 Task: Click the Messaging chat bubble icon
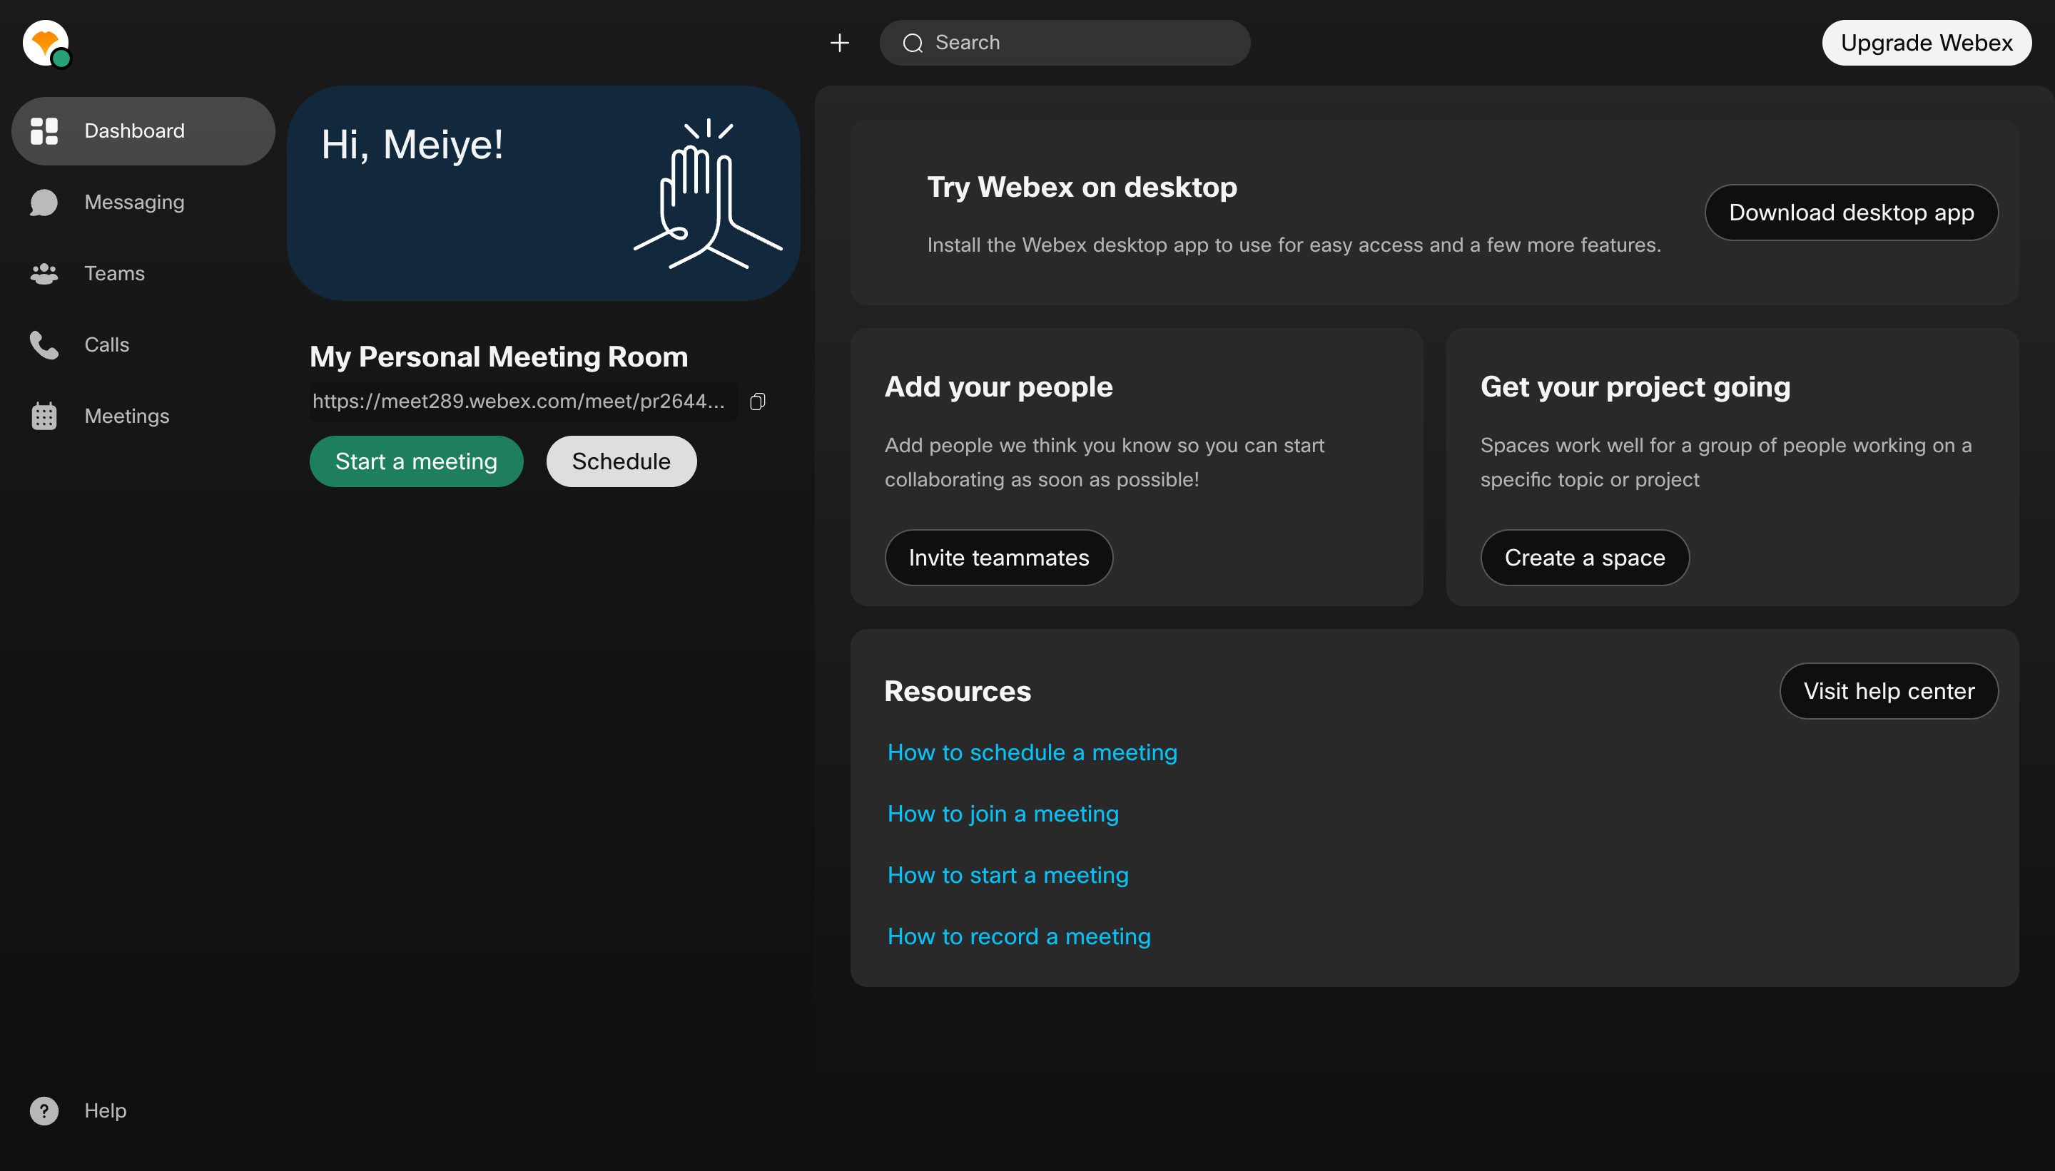pyautogui.click(x=44, y=203)
